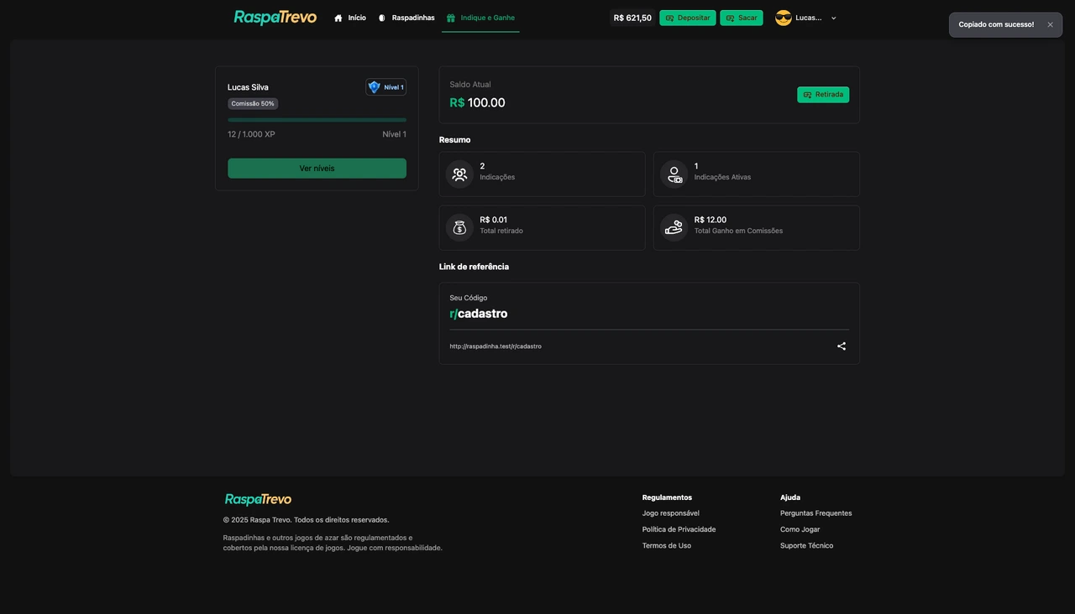Click the Seu Código field showing r/cadastro
This screenshot has width=1075, height=614.
[x=478, y=313]
